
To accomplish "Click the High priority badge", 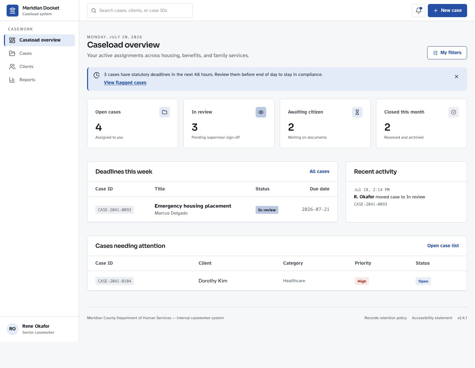I will [x=362, y=281].
